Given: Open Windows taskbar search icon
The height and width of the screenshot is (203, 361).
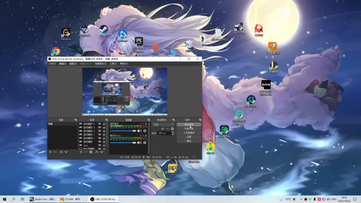Looking at the screenshot, I should pos(14,199).
